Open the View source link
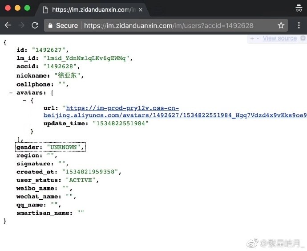Screen dimensions: 307x251 pos(279,38)
